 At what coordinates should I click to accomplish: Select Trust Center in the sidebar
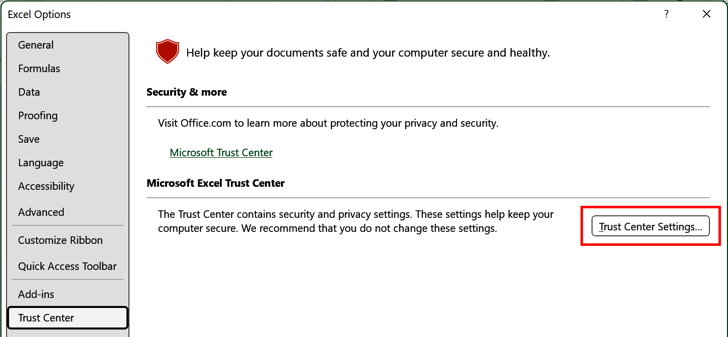point(45,317)
